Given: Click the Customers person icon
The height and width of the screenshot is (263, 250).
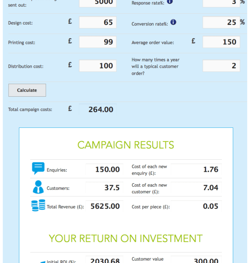Looking at the screenshot, I should coord(38,187).
